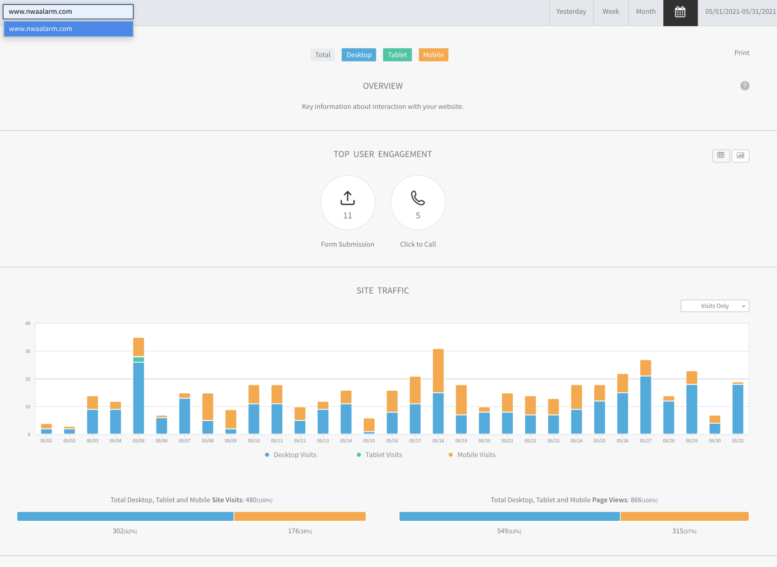Screen dimensions: 777x567
Task: Toggle the Tablet device filter
Action: point(397,55)
